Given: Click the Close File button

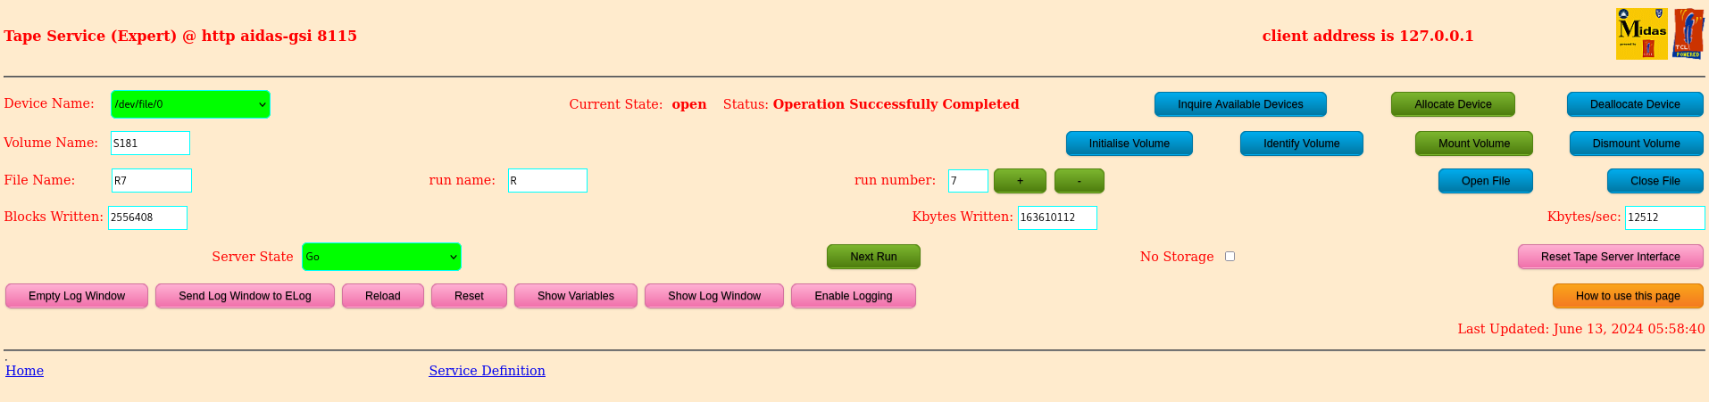Looking at the screenshot, I should point(1655,181).
